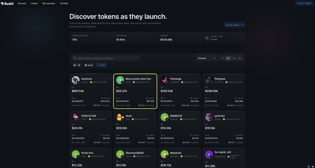
Task: Open the Create nav item
Action: coord(34,3)
